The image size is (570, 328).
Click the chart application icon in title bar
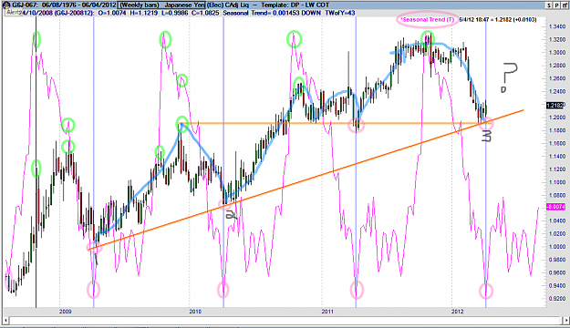5,5
